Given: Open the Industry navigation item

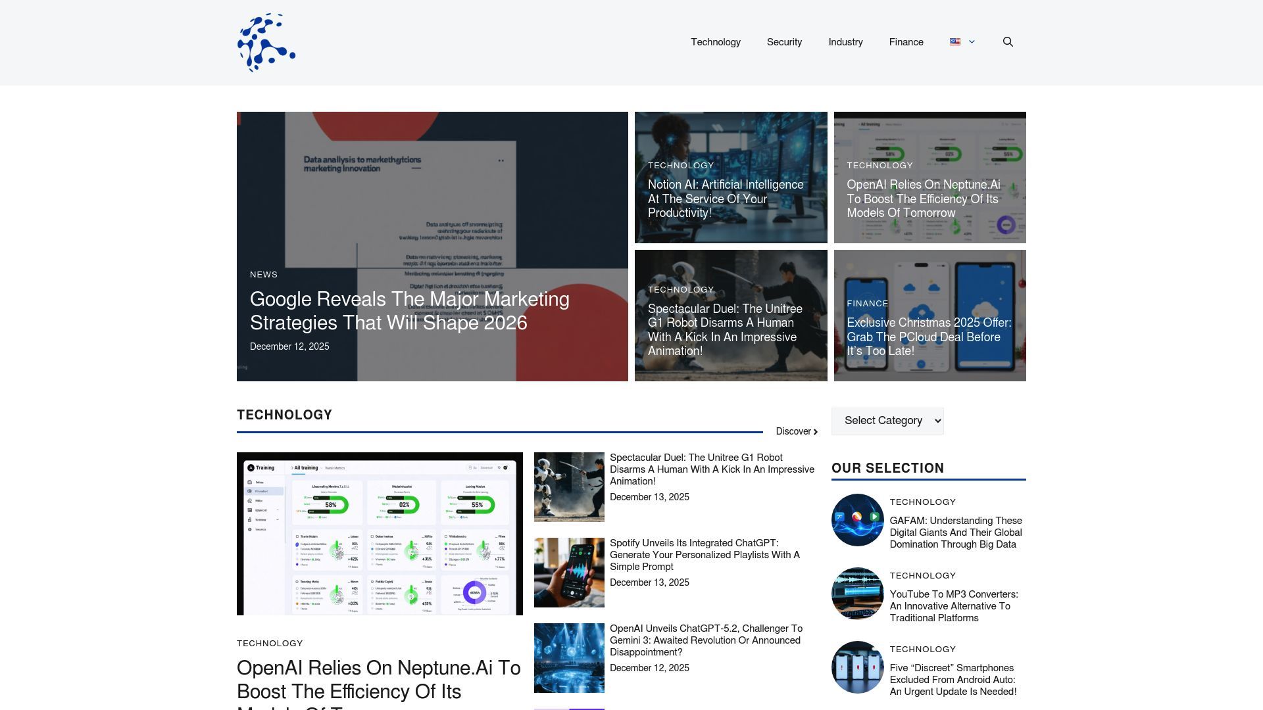Looking at the screenshot, I should tap(845, 42).
